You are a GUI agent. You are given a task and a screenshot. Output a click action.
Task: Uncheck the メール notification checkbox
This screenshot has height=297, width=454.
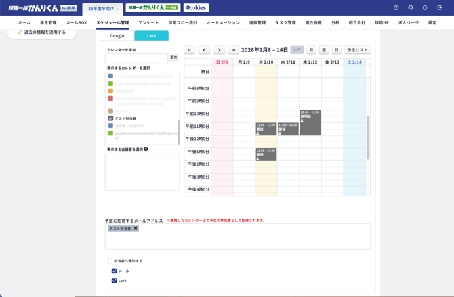pyautogui.click(x=114, y=271)
